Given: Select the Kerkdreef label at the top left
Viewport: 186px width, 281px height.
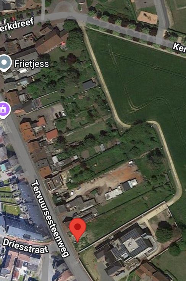Looking at the screenshot, I should pos(17,25).
